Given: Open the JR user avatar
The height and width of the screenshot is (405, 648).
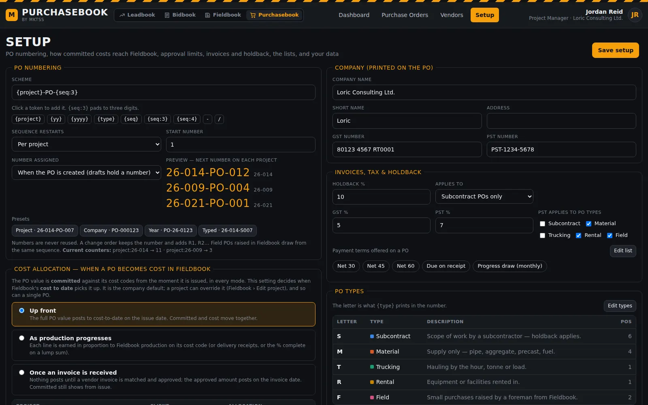Looking at the screenshot, I should tap(635, 15).
